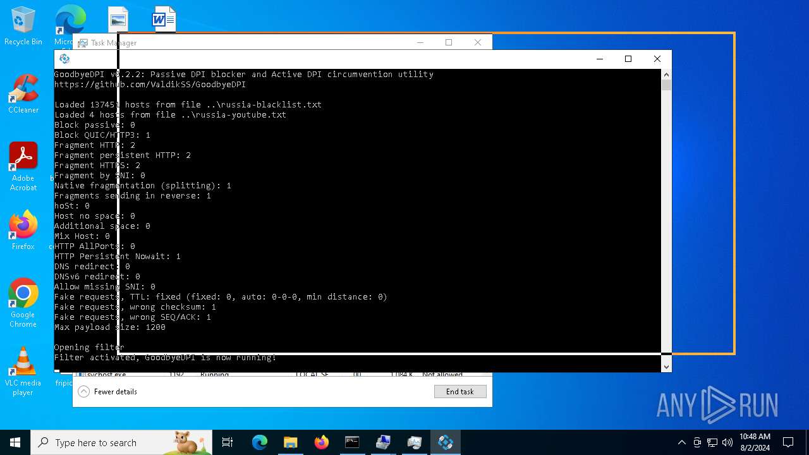Open the Microsoft Edge desktop shortcut
The width and height of the screenshot is (809, 455).
click(70, 19)
